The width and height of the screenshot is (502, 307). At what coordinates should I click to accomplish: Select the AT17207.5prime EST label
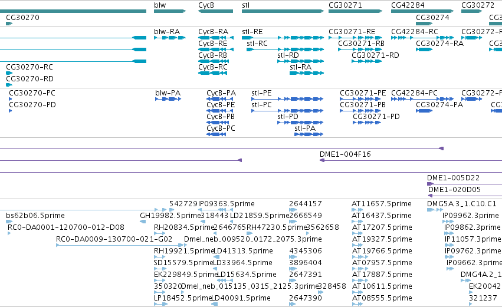click(382, 227)
